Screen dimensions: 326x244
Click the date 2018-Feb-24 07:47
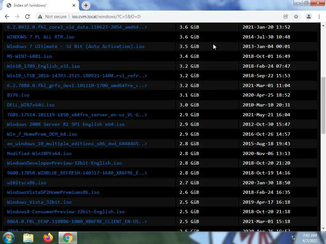point(266,66)
